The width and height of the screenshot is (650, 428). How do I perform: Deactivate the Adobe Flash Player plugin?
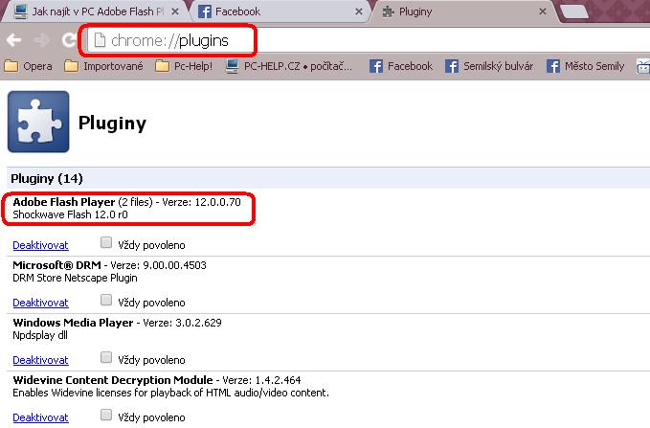pos(40,245)
